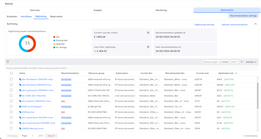Collapse the Summary panel chevron

coord(255,24)
